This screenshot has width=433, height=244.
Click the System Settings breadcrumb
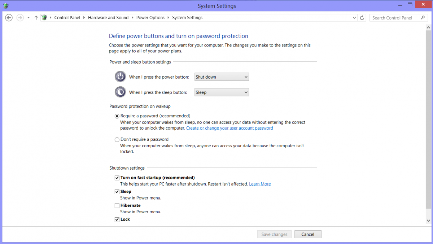187,18
